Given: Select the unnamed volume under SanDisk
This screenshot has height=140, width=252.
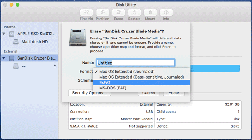Looking at the screenshot, I should (x=16, y=66).
